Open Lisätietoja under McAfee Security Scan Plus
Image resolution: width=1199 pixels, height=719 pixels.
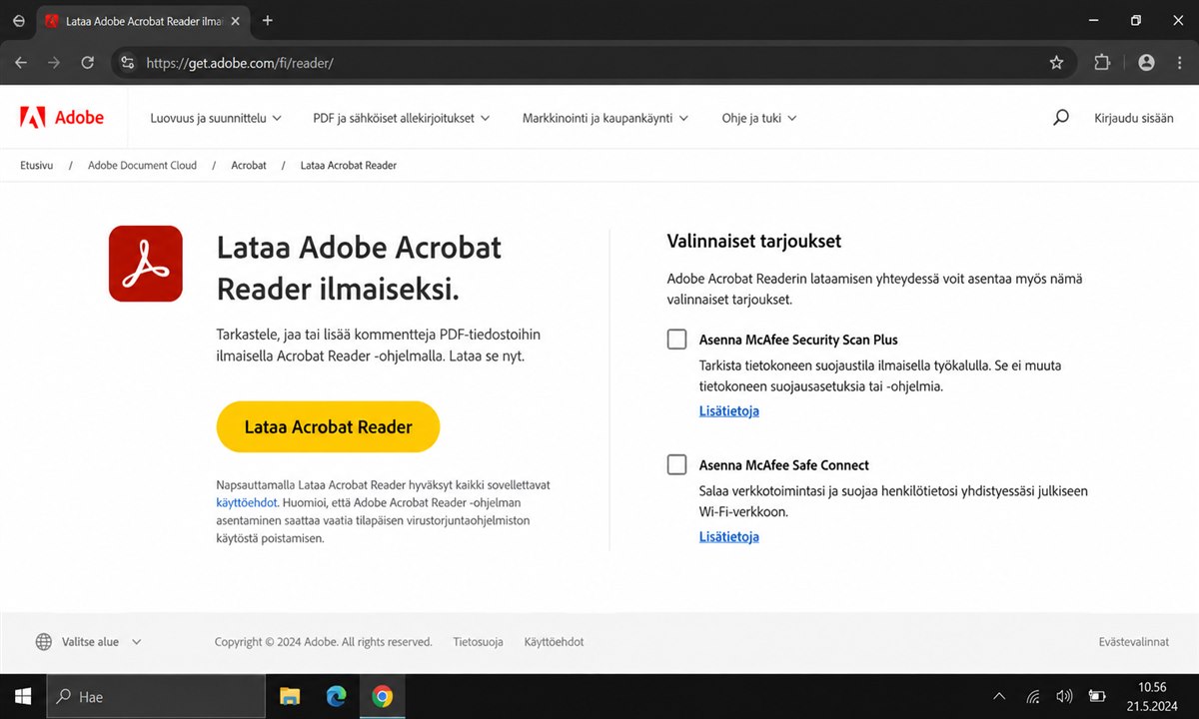click(729, 410)
